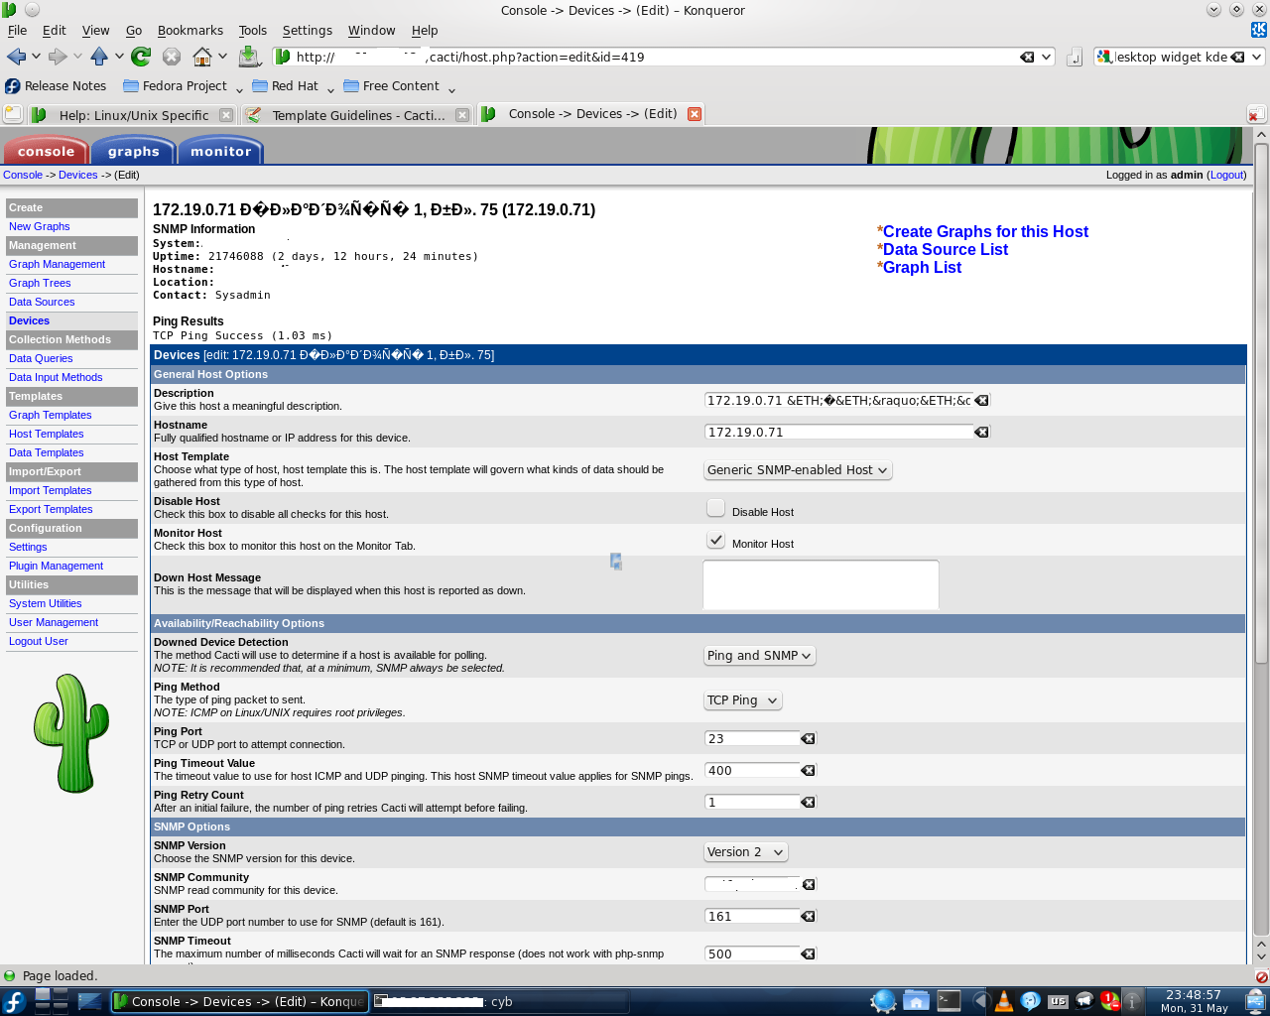Clear the location bar text
The height and width of the screenshot is (1016, 1270).
[x=1027, y=57]
